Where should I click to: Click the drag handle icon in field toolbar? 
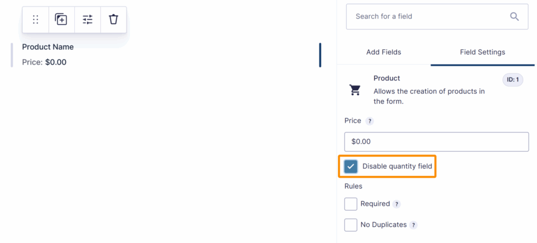[36, 20]
